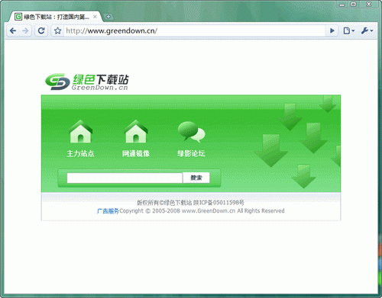The image size is (382, 298).
Task: Maximize the browser window
Action: [354, 5]
